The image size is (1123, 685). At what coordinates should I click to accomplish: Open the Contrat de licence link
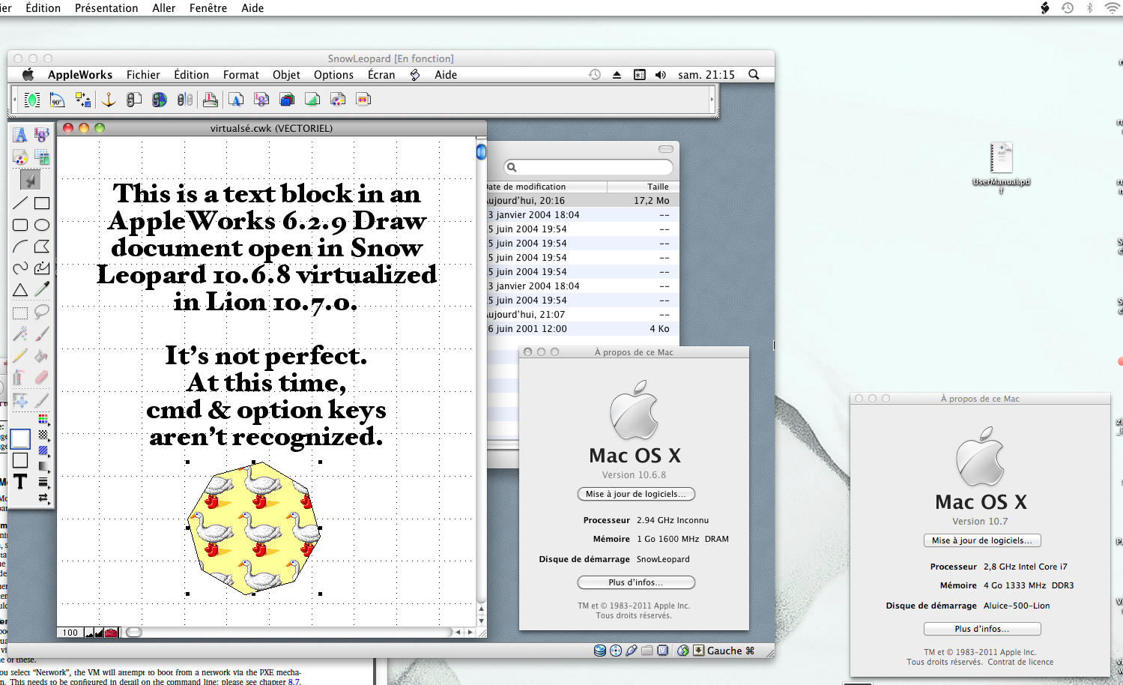(x=1020, y=662)
